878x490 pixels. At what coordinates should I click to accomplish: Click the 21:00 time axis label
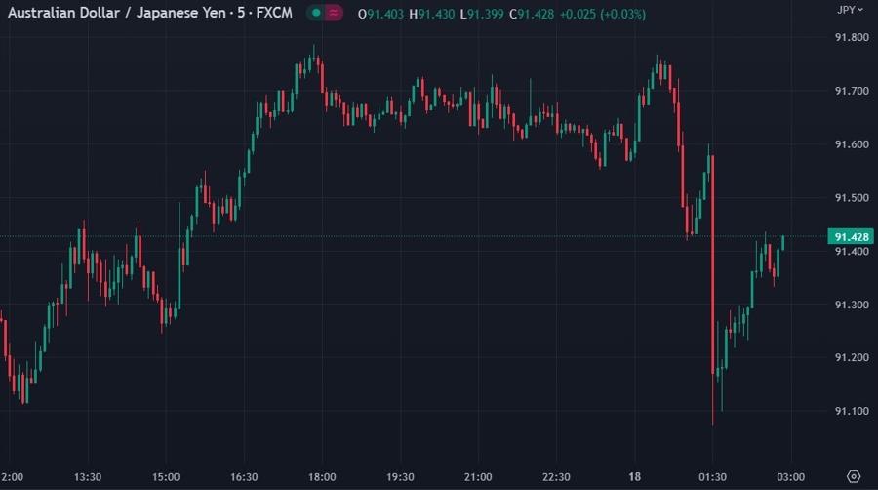point(478,477)
